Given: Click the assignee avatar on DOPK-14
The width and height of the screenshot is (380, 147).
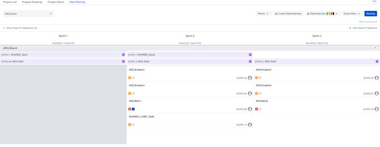Looking at the screenshot, I should tap(250, 125).
